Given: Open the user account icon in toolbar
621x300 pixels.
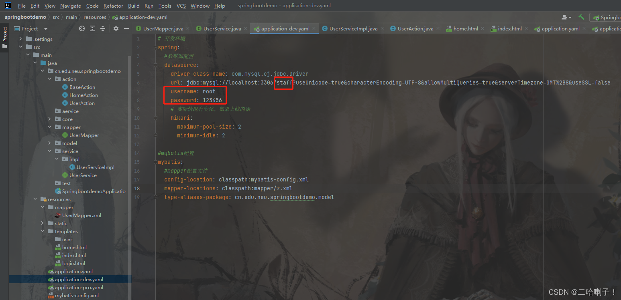Looking at the screenshot, I should tap(566, 17).
